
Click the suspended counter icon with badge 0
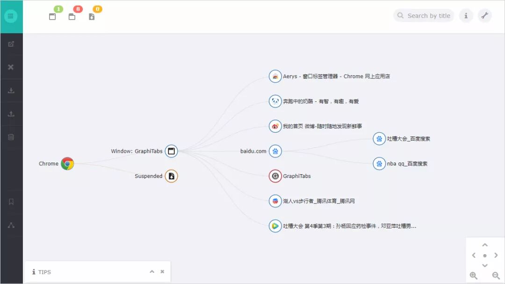[92, 16]
